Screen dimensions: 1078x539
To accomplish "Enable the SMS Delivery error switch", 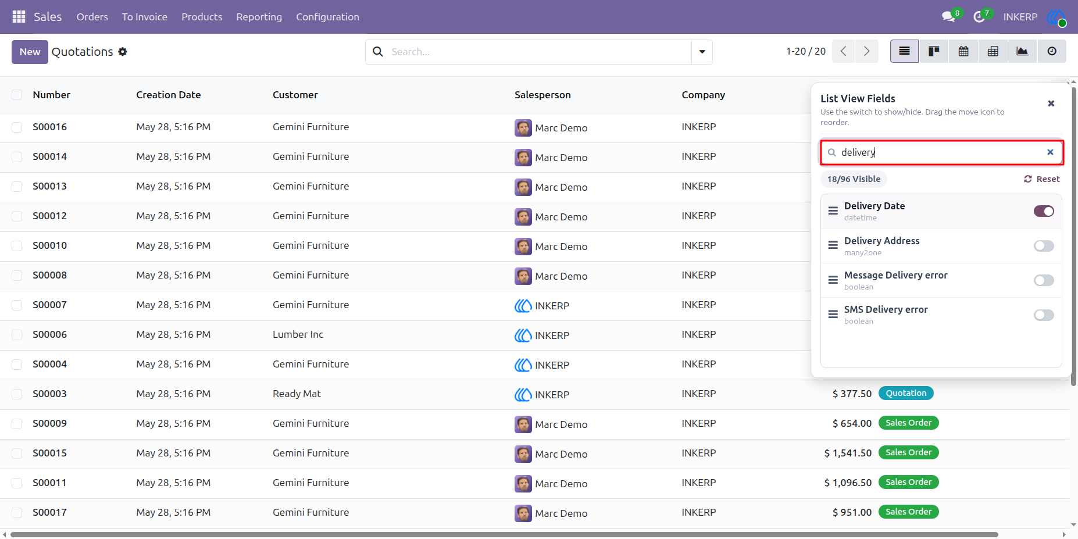I will point(1044,315).
